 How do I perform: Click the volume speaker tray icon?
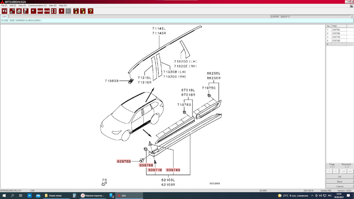click(x=320, y=196)
